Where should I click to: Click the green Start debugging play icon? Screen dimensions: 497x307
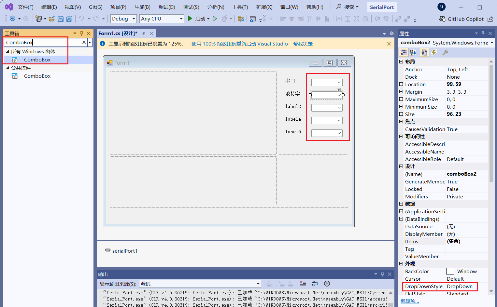(x=190, y=19)
